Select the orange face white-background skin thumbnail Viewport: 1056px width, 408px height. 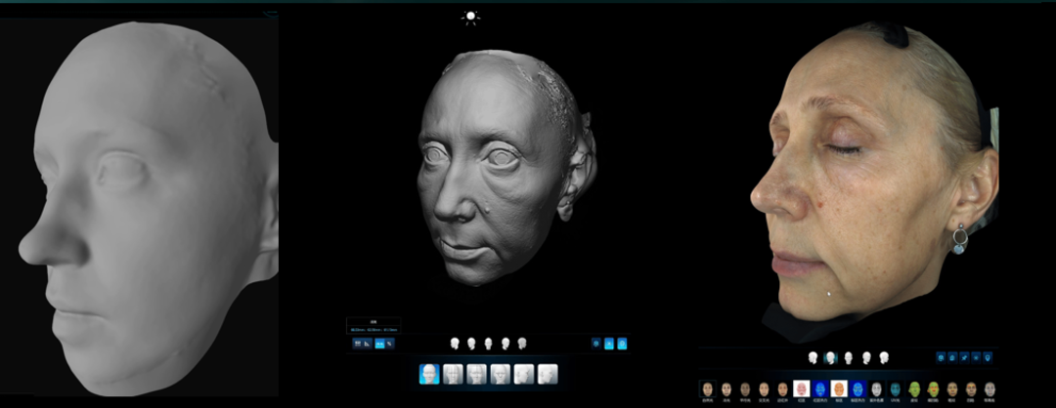(839, 389)
